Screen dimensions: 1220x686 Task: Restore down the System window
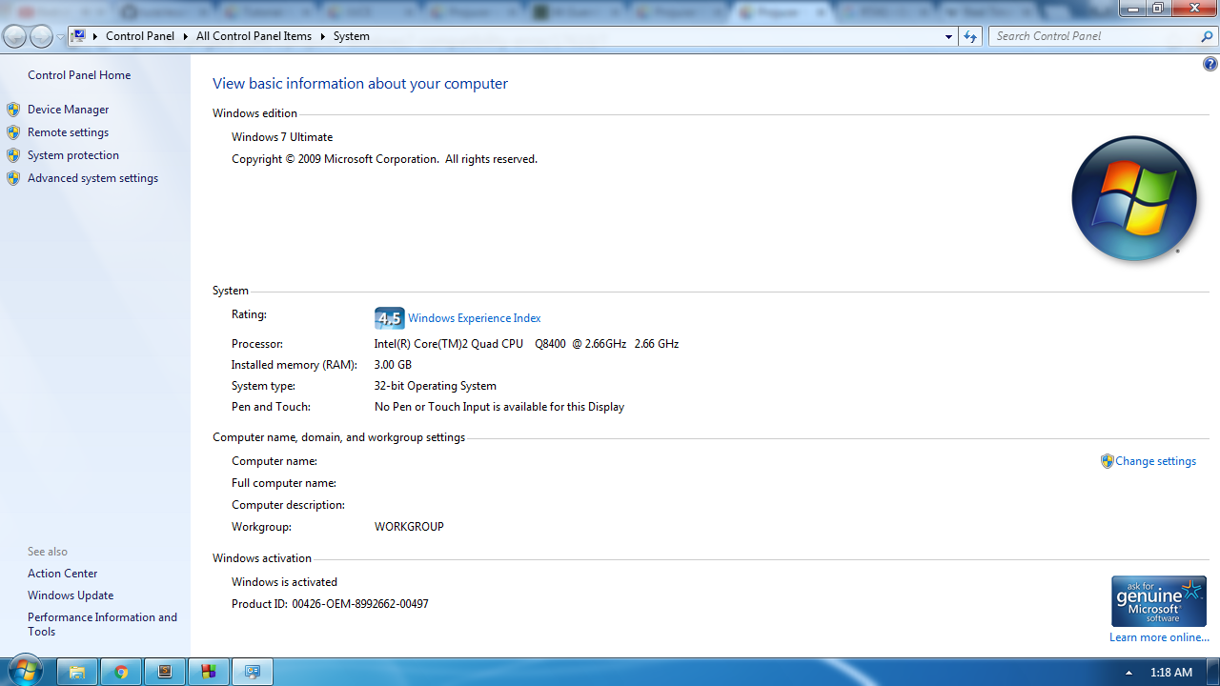coord(1157,8)
